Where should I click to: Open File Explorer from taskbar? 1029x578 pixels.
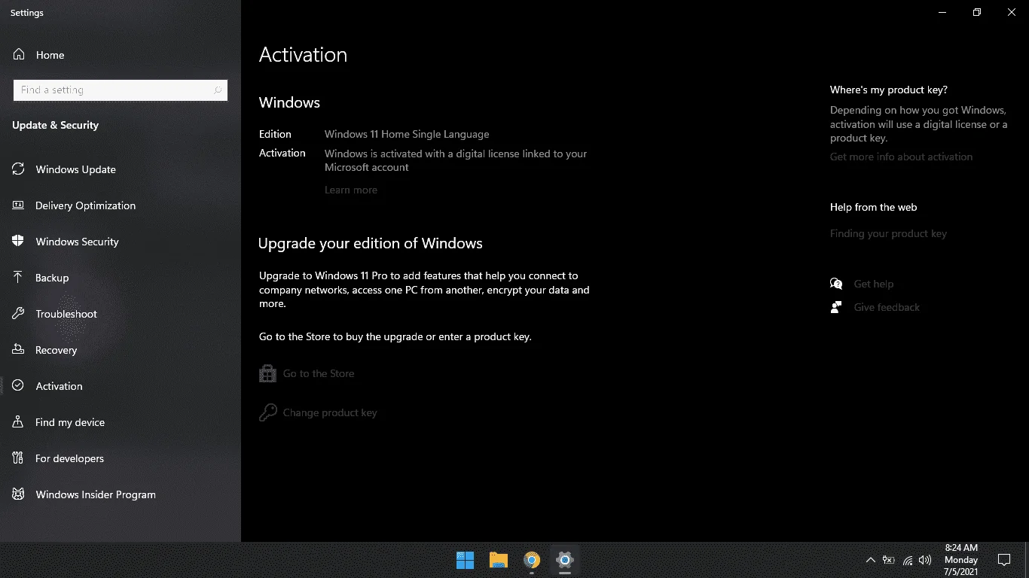tap(498, 560)
